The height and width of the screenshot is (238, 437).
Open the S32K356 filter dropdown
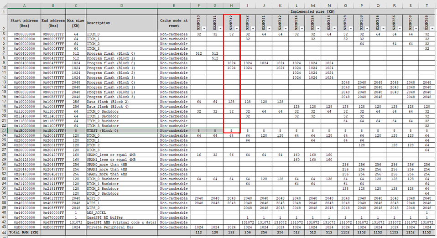[400, 28]
